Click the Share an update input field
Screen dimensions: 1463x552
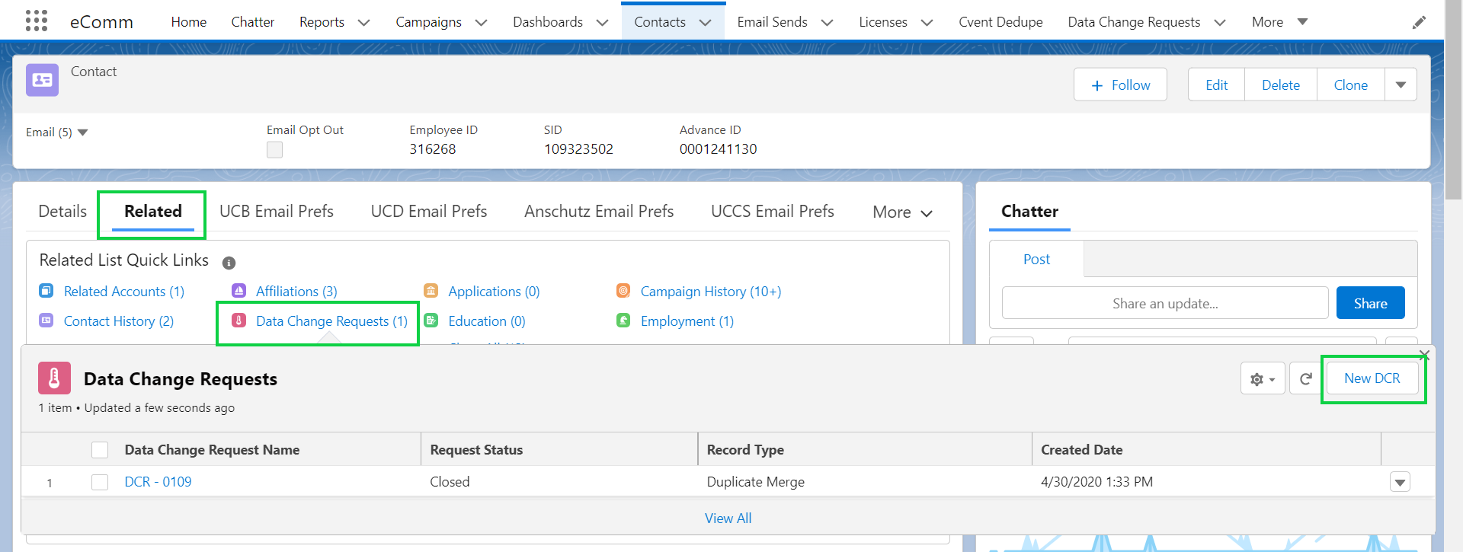pos(1165,303)
